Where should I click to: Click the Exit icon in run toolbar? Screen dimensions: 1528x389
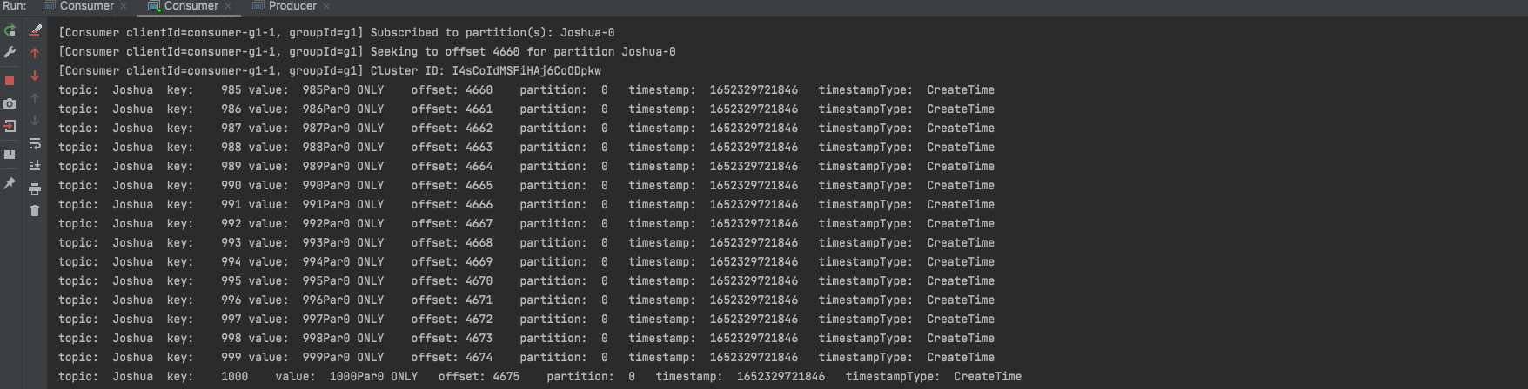(10, 126)
